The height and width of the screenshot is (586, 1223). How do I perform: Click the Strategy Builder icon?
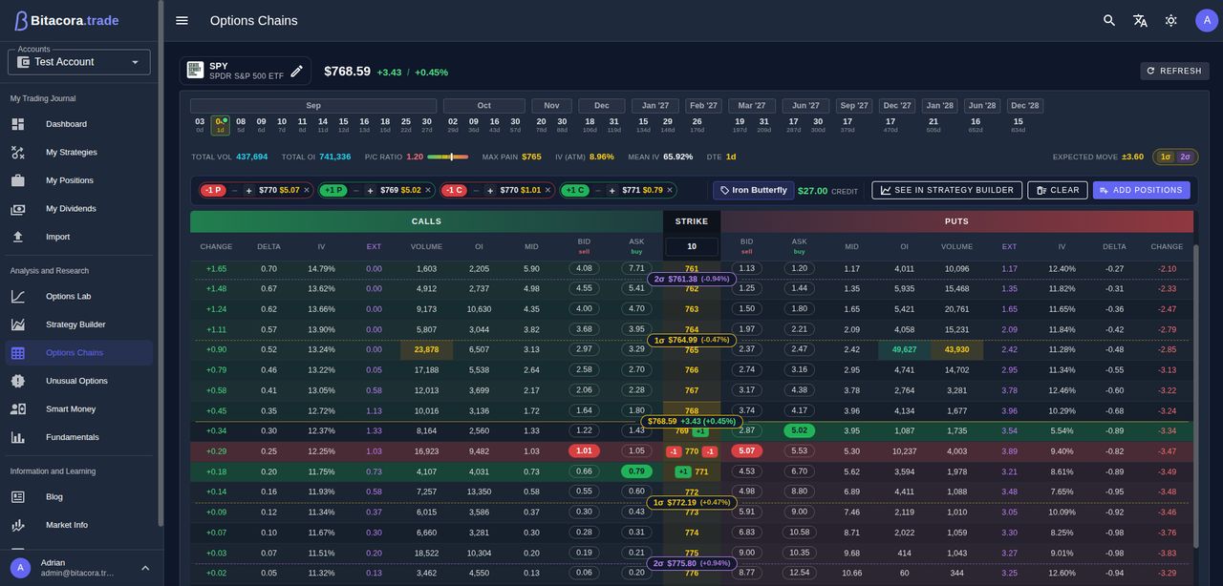[x=17, y=324]
